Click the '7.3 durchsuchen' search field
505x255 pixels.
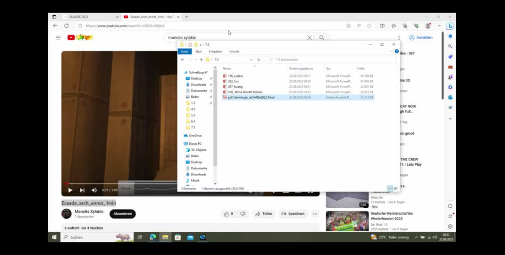[x=330, y=60]
